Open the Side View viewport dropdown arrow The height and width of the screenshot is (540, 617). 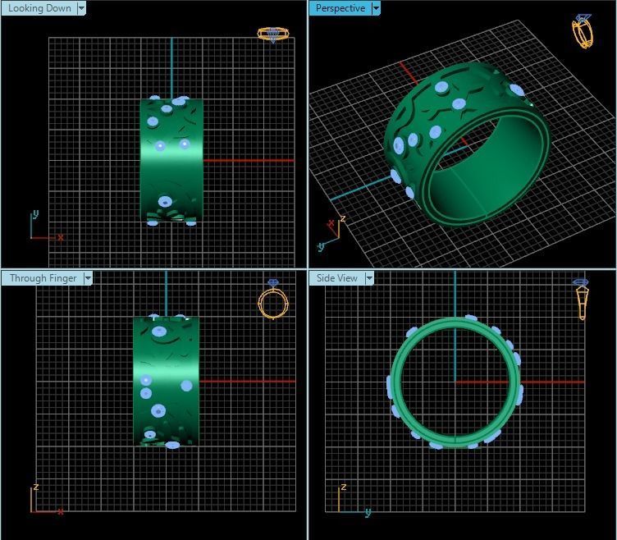(369, 278)
